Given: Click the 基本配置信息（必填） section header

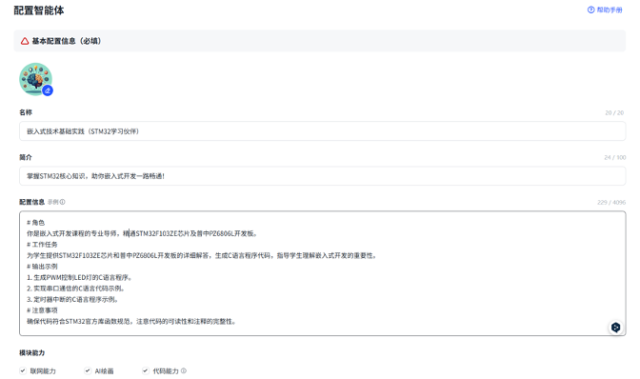Looking at the screenshot, I should [x=320, y=41].
